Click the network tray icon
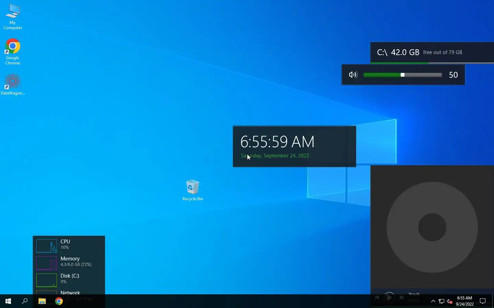This screenshot has width=494, height=308. point(442,301)
